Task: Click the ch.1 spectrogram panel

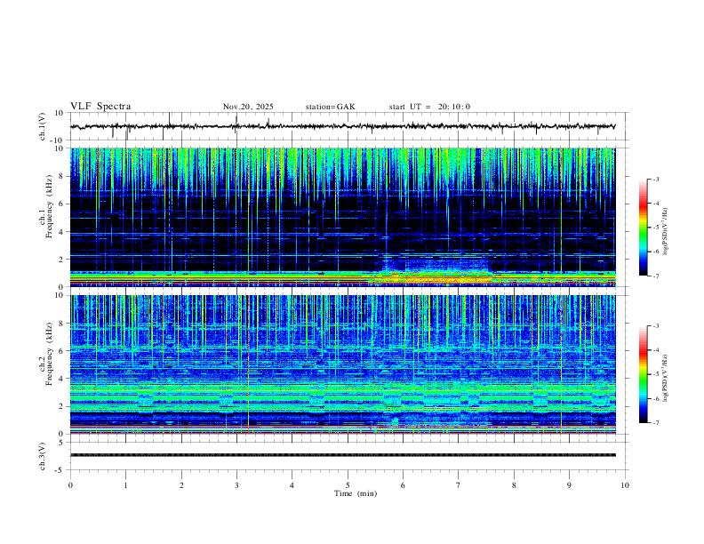Action: pos(342,217)
